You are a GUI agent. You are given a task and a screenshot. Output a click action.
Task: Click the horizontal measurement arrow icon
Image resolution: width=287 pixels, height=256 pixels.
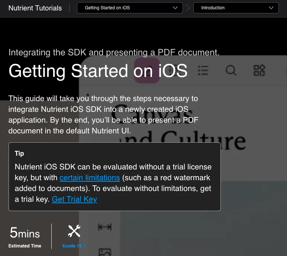[104, 227]
